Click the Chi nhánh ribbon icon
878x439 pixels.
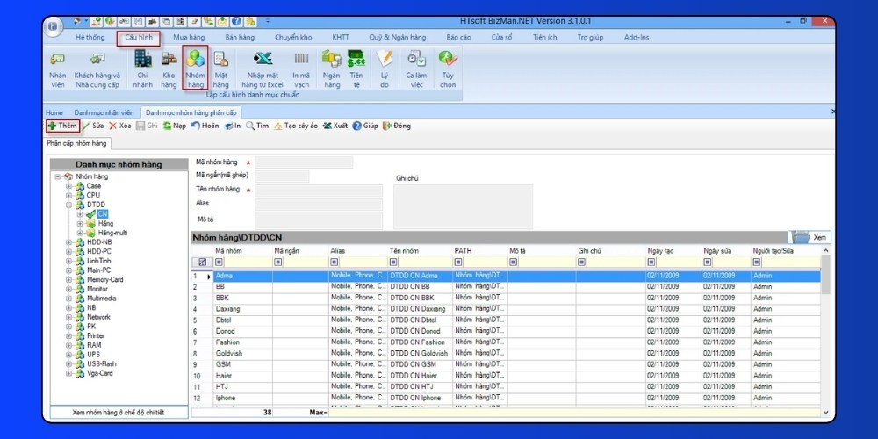coord(143,68)
